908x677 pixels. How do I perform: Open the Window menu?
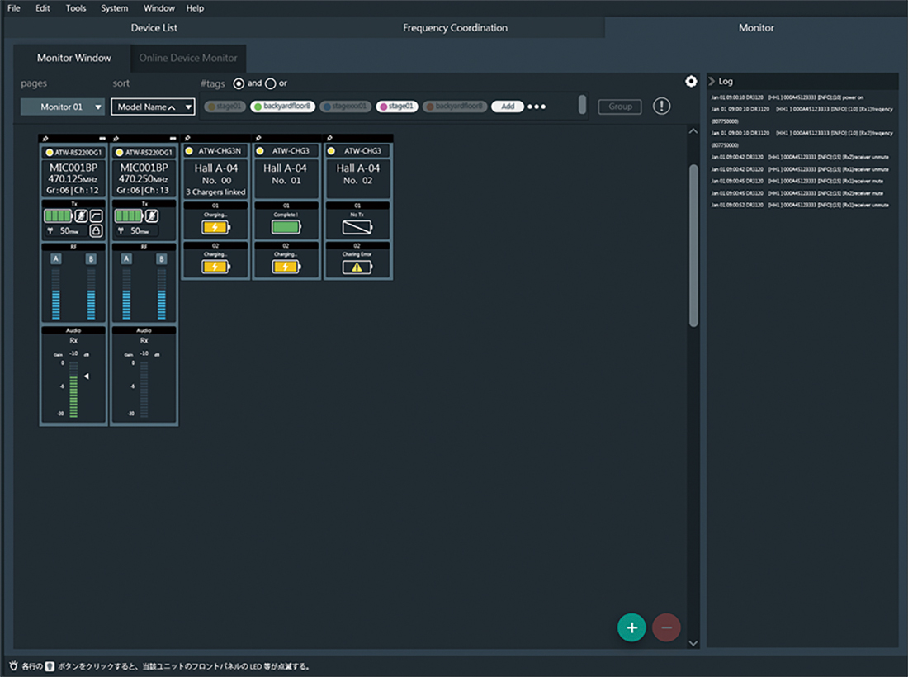pyautogui.click(x=158, y=8)
